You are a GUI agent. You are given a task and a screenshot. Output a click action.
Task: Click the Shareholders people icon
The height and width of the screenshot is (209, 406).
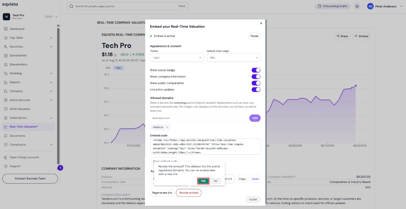tap(6, 64)
